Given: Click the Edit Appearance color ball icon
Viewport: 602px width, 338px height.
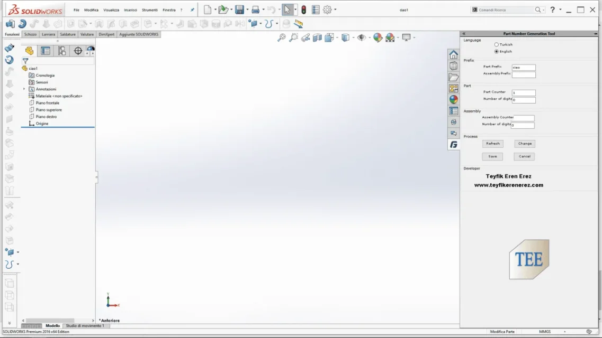Looking at the screenshot, I should pos(378,37).
